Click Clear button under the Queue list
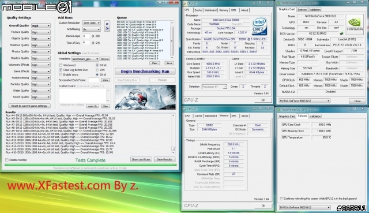The height and width of the screenshot is (213, 369). pyautogui.click(x=155, y=63)
